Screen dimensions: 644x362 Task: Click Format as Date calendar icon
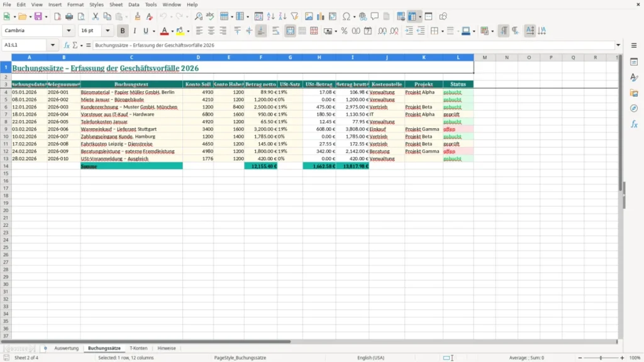(x=368, y=31)
